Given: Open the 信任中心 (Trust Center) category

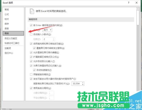Looking at the screenshot, I should pyautogui.click(x=9, y=53).
